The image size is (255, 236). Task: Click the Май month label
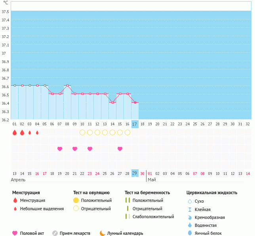click(152, 180)
